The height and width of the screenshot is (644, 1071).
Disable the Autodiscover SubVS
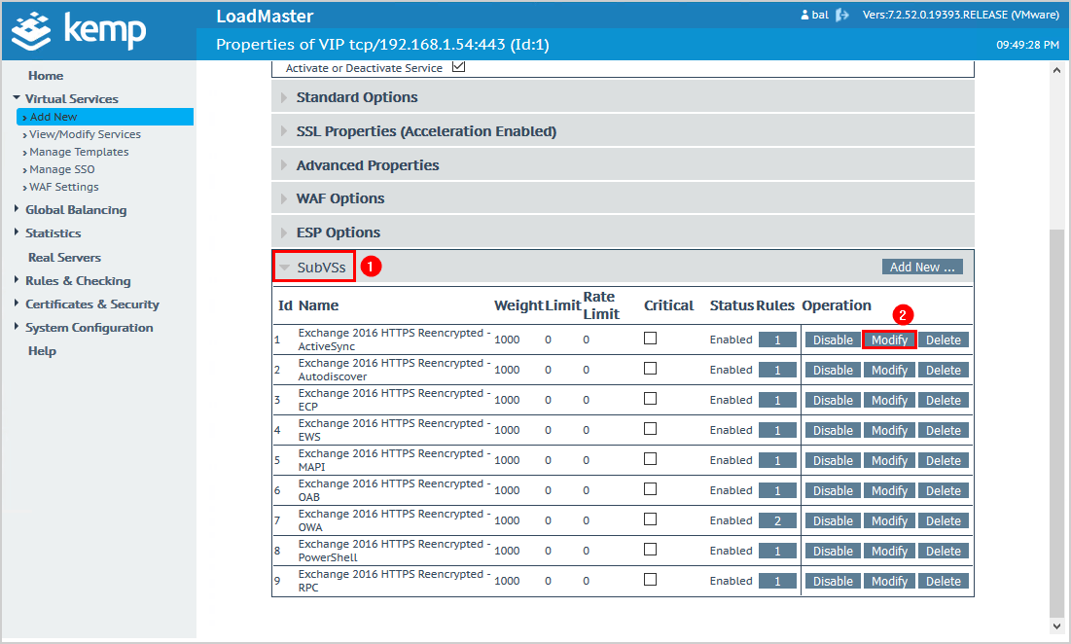point(833,370)
